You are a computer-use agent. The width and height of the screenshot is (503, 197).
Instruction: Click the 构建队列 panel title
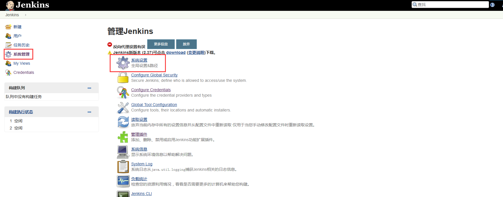tap(17, 88)
